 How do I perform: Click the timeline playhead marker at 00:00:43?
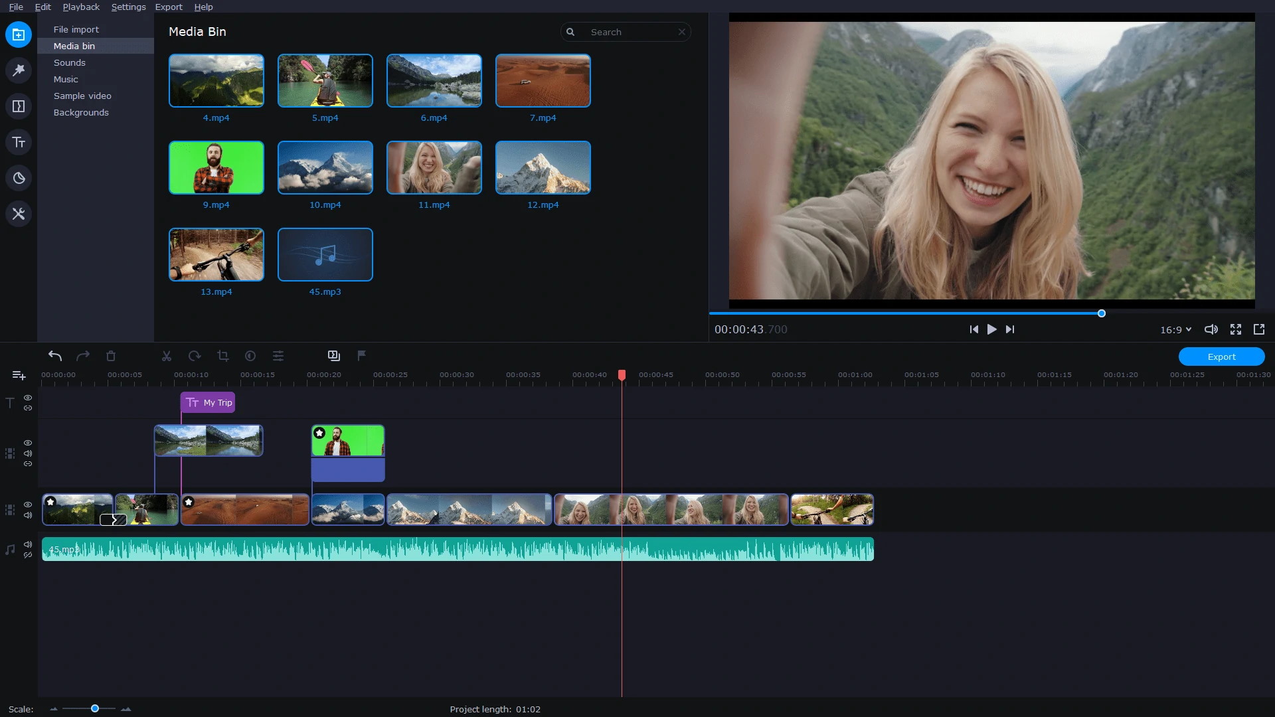(x=622, y=374)
